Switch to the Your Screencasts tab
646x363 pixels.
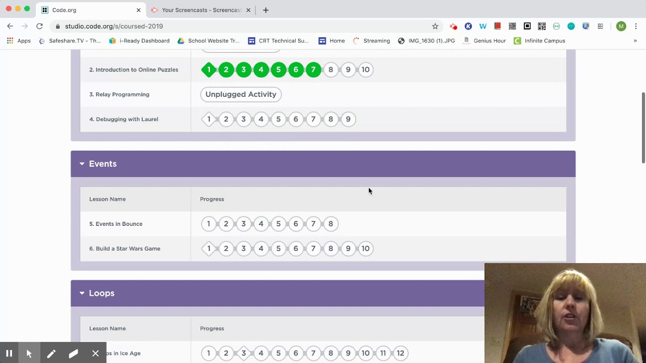[x=201, y=10]
